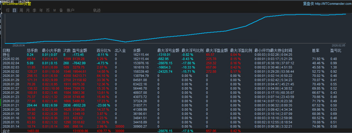Select the 2026.01.23 date row
Screen dimensions: 352x133
11,97
